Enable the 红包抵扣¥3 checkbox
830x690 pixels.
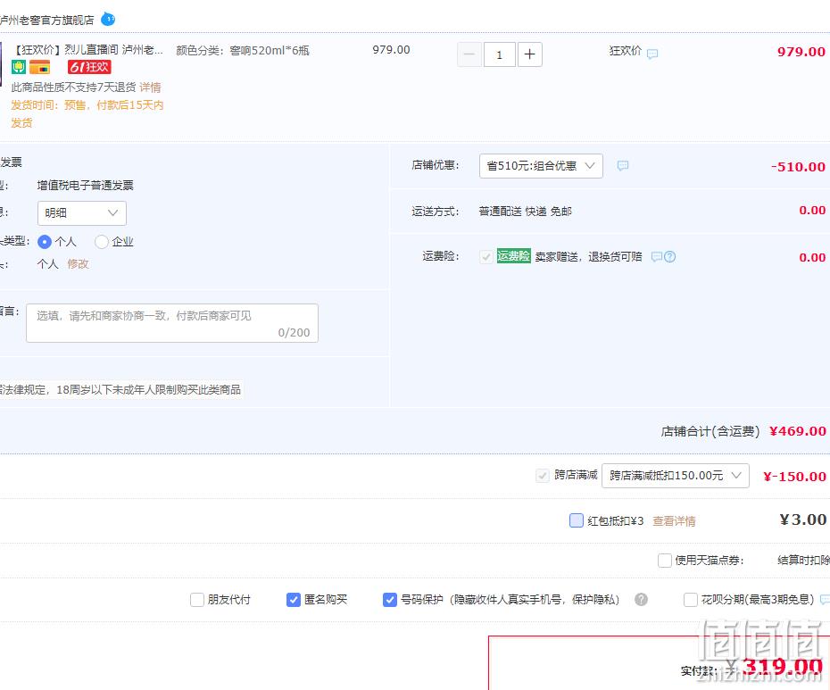coord(576,520)
